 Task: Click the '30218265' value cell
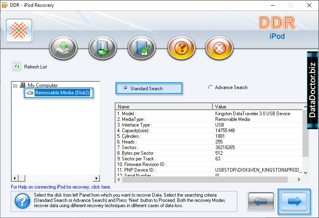pos(225,147)
